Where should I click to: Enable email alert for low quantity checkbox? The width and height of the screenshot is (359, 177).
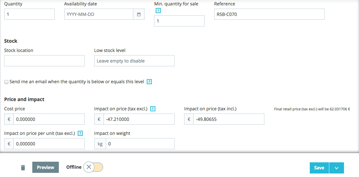6,82
